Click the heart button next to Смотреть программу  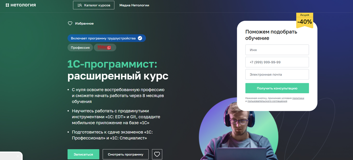coord(157,154)
